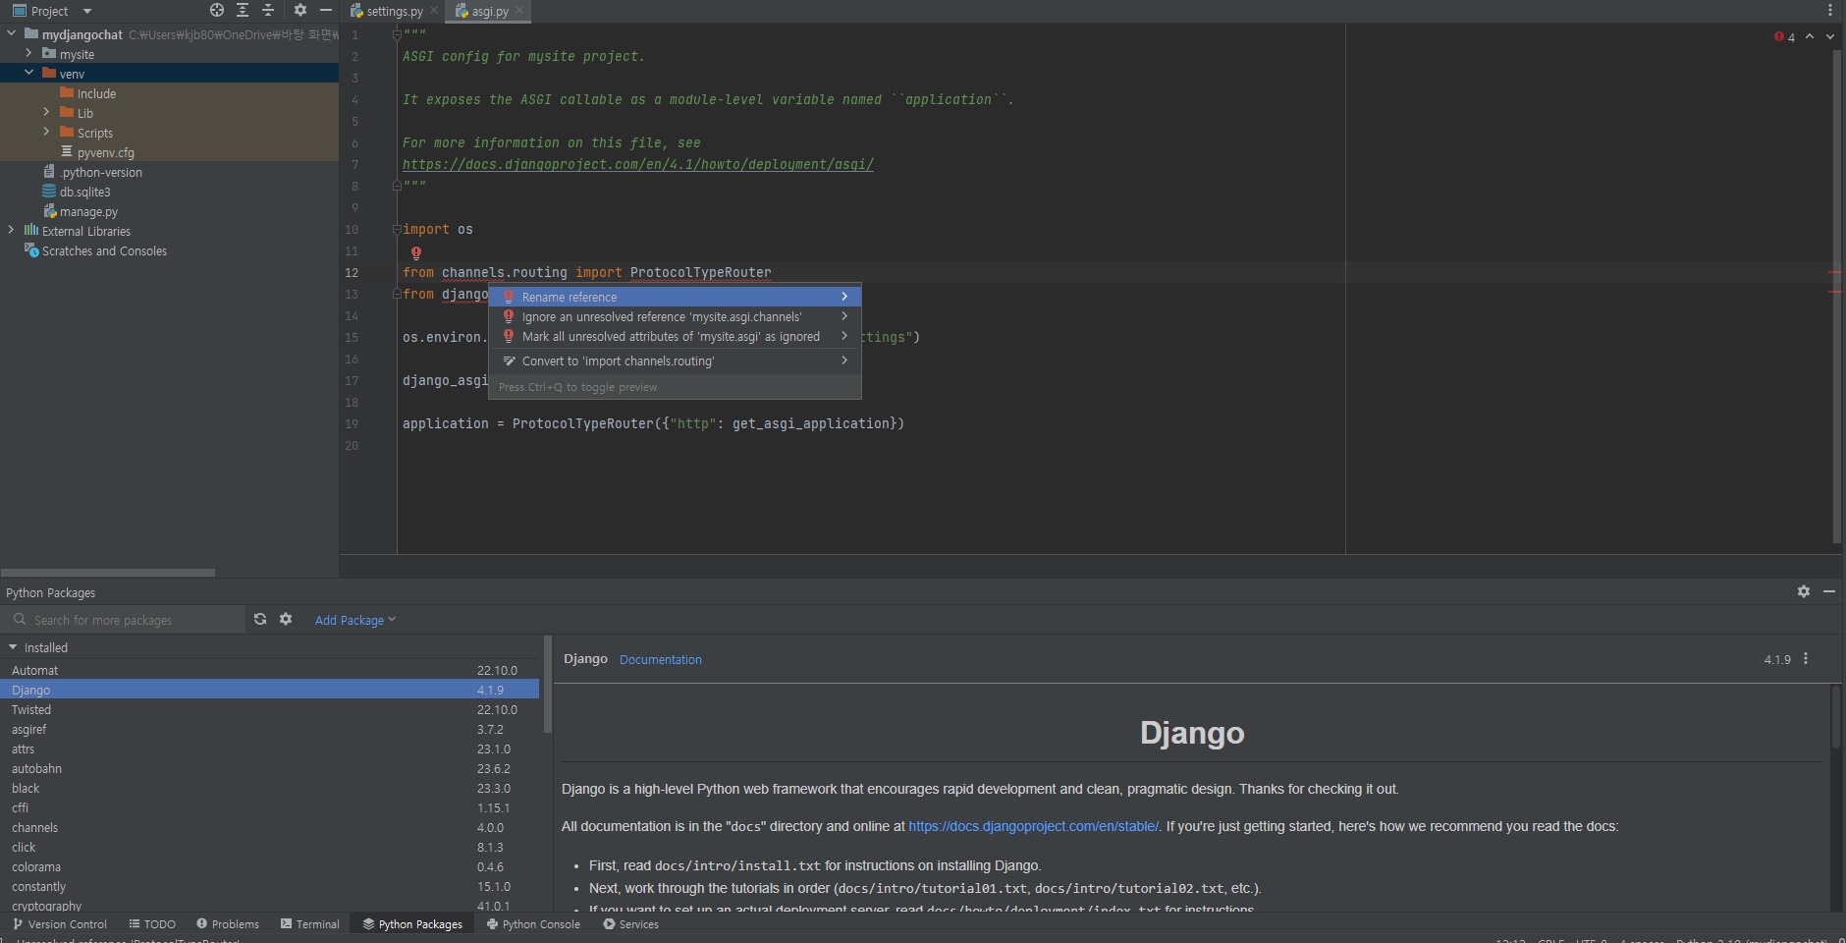1846x943 pixels.
Task: Choose Rename reference quick fix
Action: (x=675, y=297)
